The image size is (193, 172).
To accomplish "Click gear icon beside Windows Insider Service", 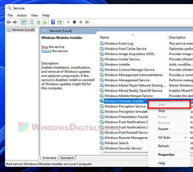I will 102,59.
